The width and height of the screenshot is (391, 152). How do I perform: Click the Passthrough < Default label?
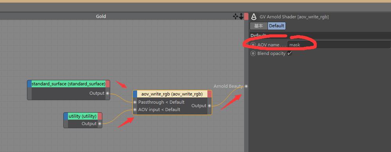[161, 102]
